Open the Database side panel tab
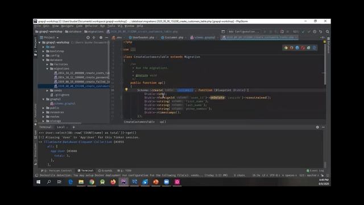Screen dimensions: 364x205 click(329, 45)
